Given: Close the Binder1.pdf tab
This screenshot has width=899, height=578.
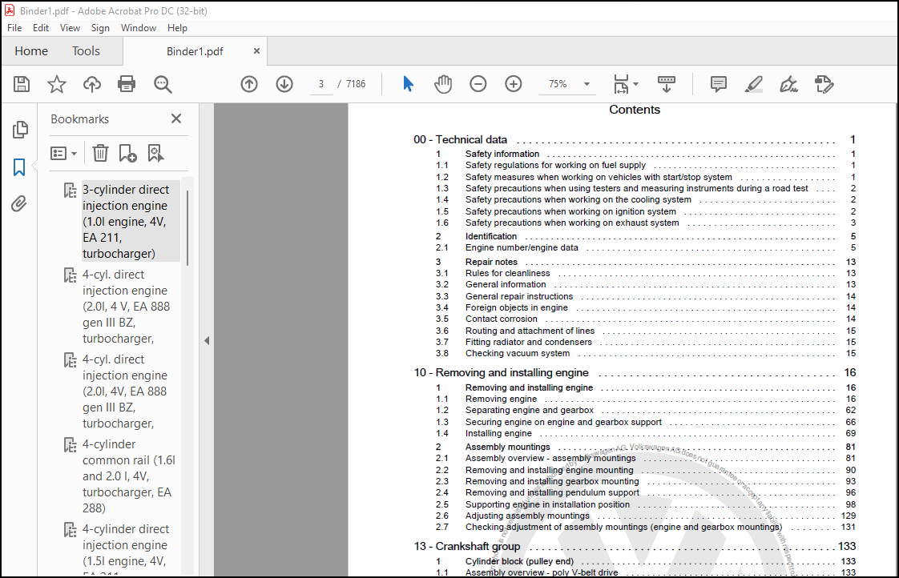Looking at the screenshot, I should click(257, 51).
